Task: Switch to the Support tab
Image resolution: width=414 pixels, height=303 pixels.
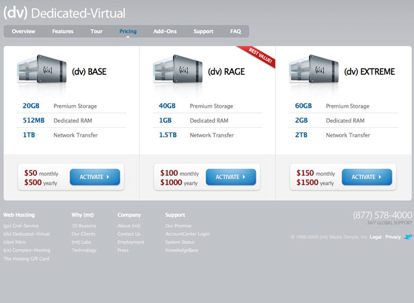Action: tap(203, 31)
